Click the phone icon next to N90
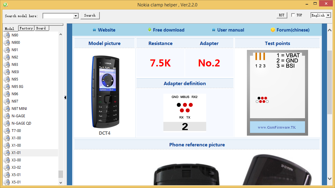This screenshot has width=335, height=188. (x=7, y=35)
